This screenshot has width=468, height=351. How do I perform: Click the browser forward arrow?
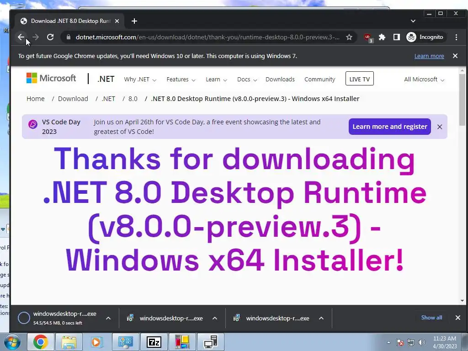(x=36, y=37)
